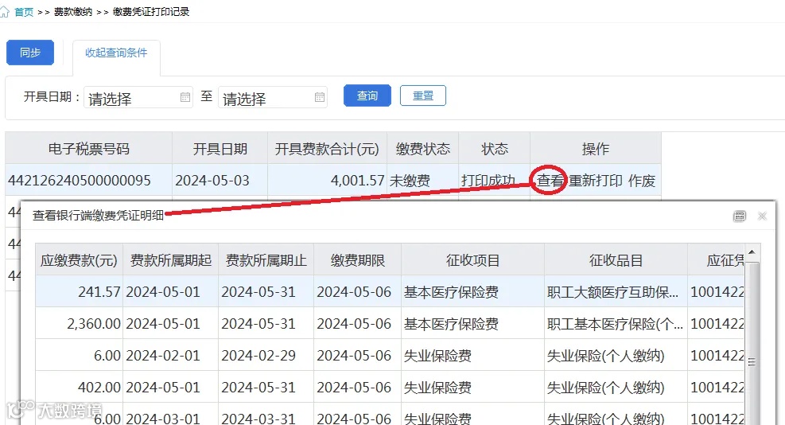Click the 开具日期 column header

pos(220,149)
